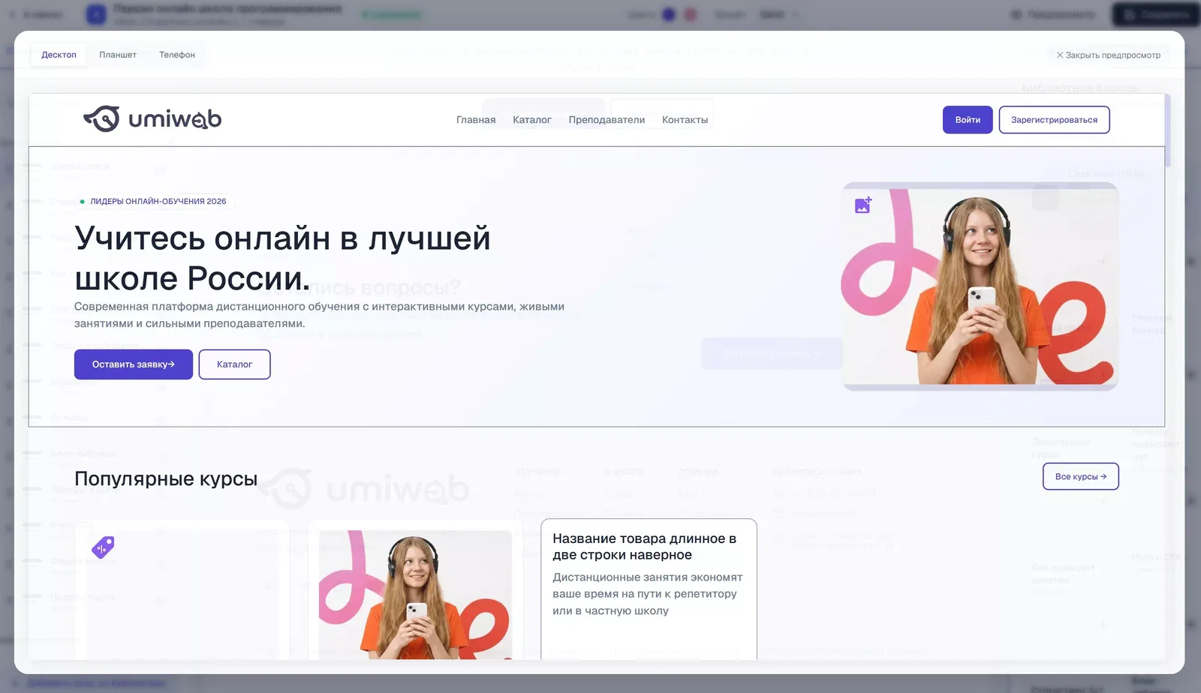Click the title Название товара длинное в две строки

coord(645,547)
